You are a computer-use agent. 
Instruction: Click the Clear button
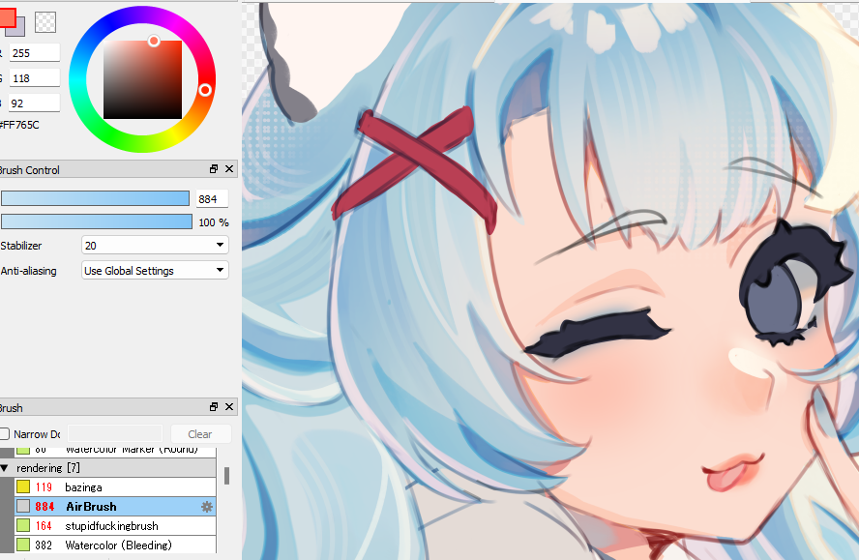200,434
